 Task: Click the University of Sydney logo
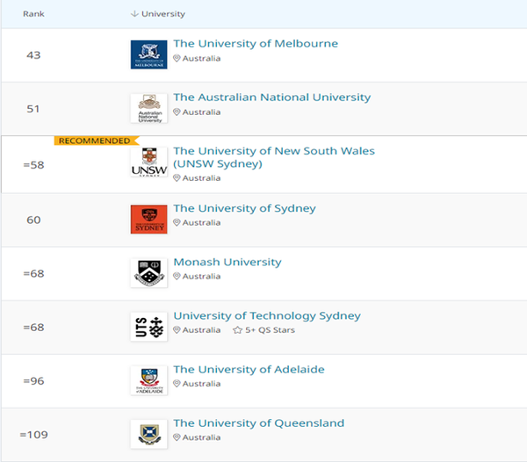148,219
